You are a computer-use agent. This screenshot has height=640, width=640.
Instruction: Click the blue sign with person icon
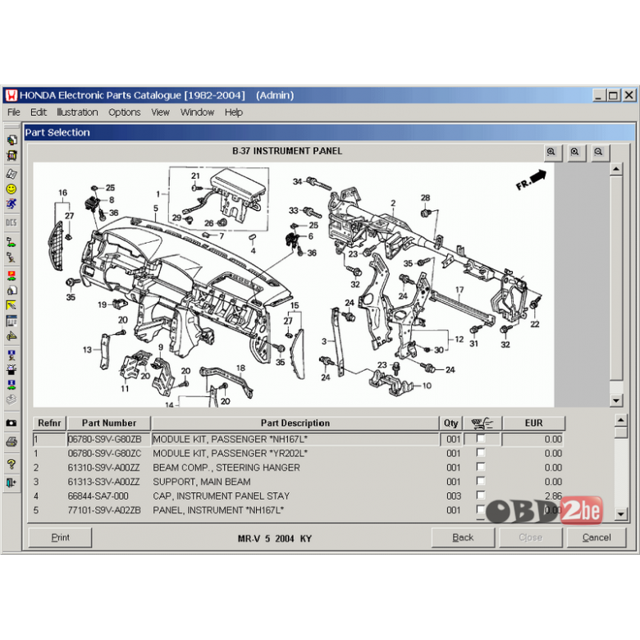(11, 354)
